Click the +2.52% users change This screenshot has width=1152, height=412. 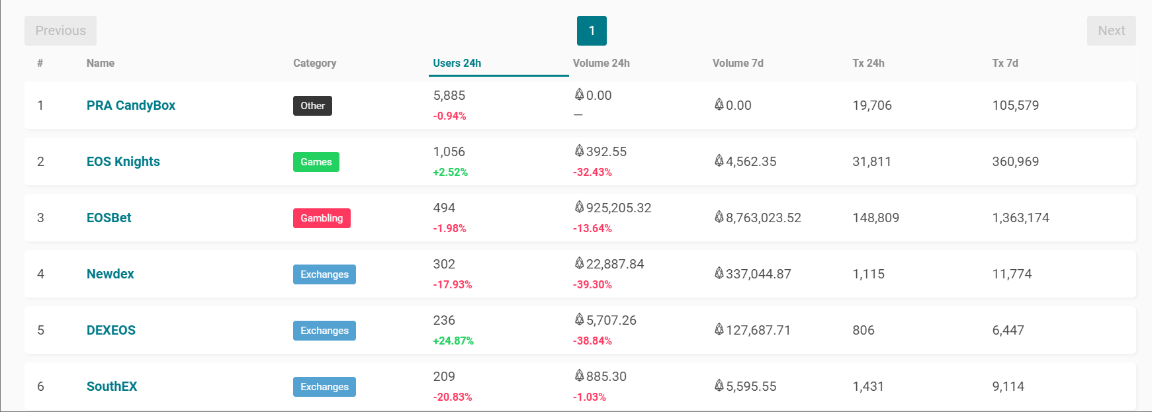(450, 172)
